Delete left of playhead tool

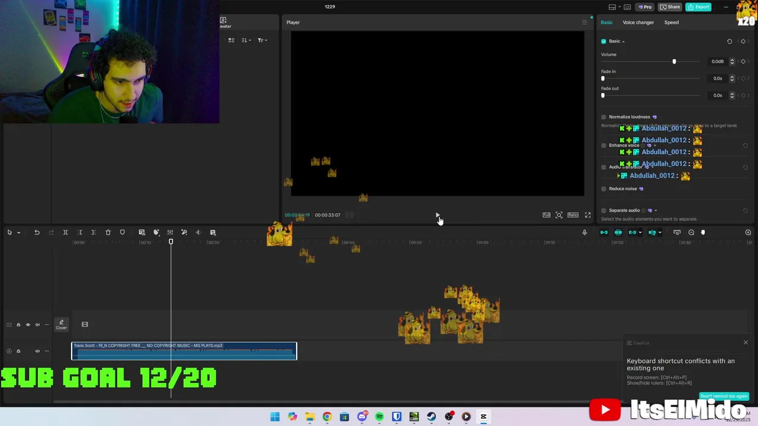(x=79, y=233)
